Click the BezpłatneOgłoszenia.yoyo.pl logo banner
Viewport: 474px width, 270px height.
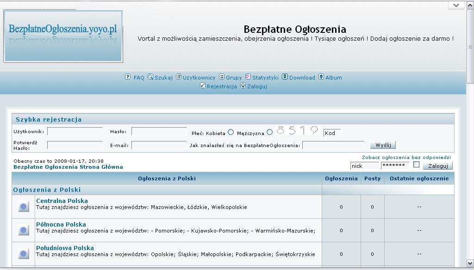[x=63, y=36]
